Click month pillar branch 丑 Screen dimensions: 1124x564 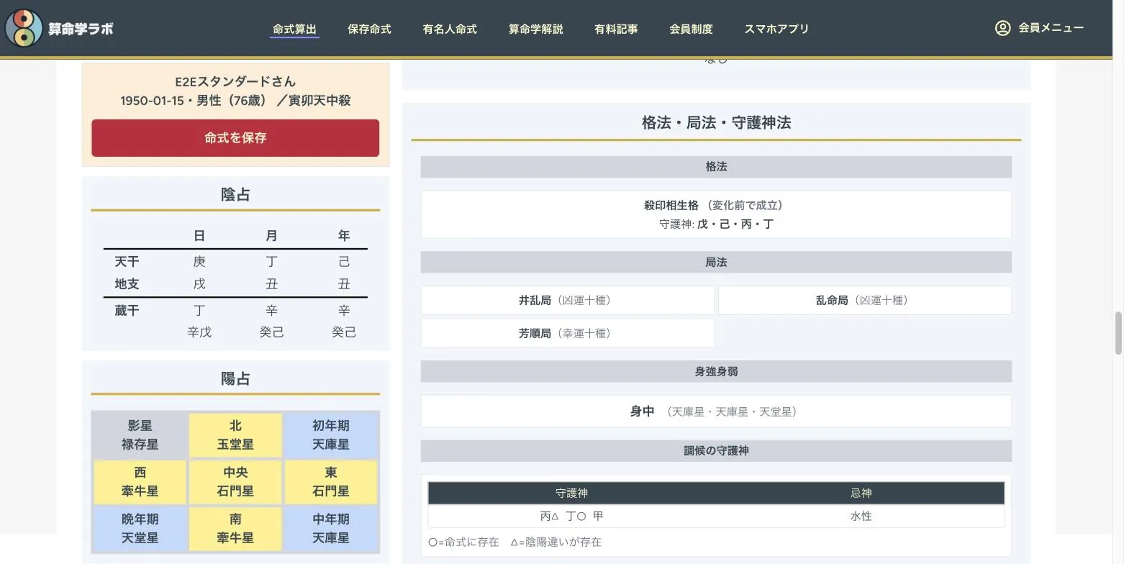271,284
